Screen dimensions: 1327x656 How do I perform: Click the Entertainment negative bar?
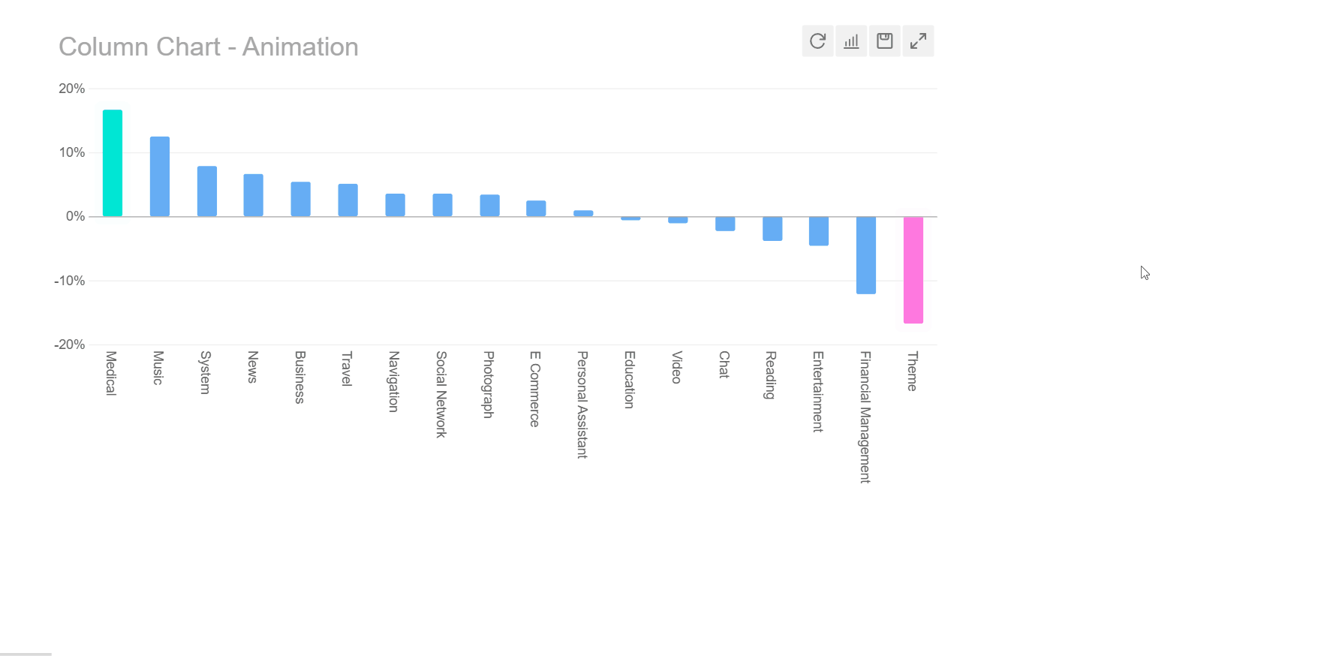point(817,230)
